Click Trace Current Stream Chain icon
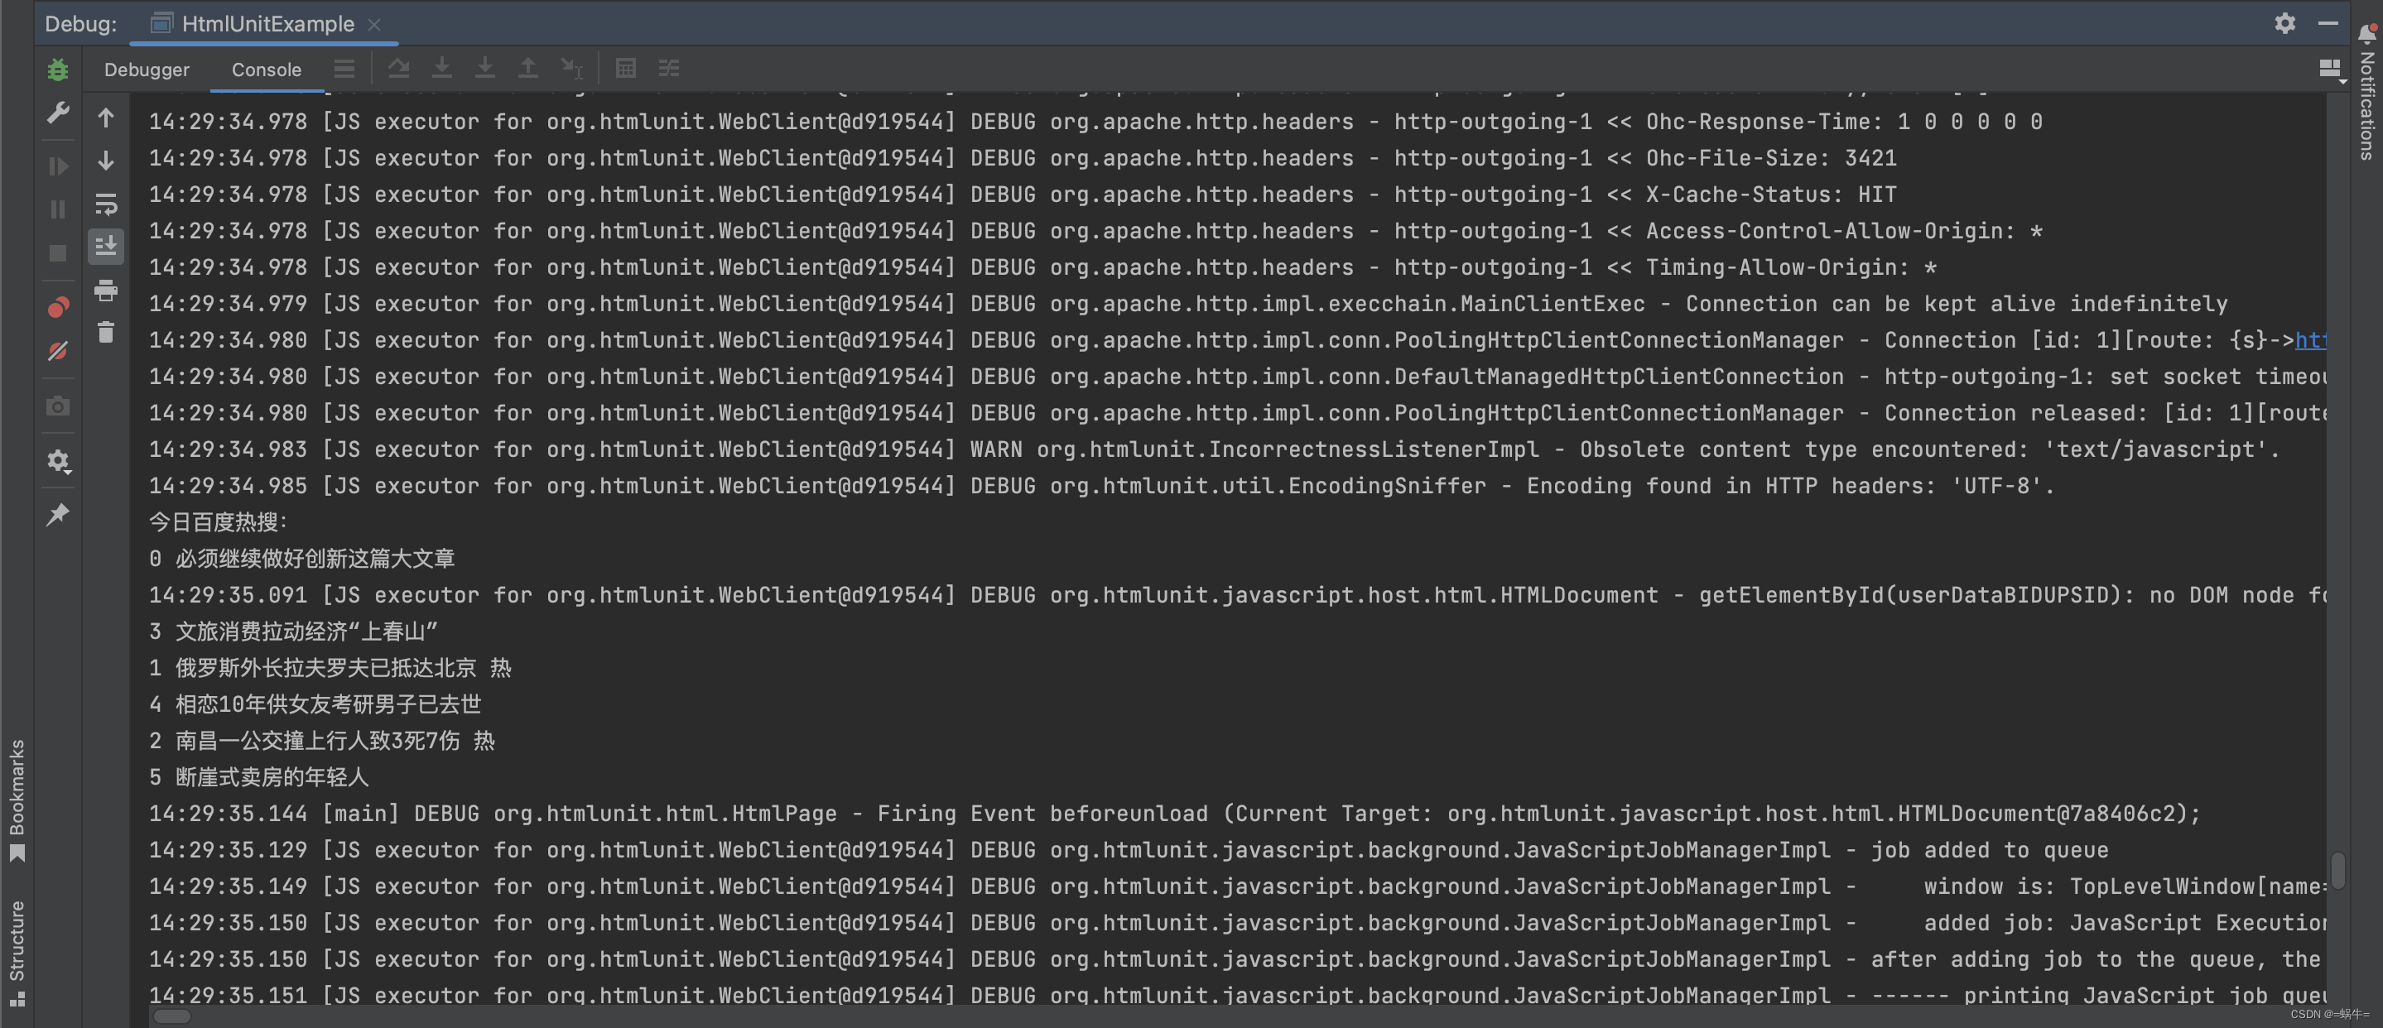This screenshot has height=1028, width=2383. click(x=669, y=69)
